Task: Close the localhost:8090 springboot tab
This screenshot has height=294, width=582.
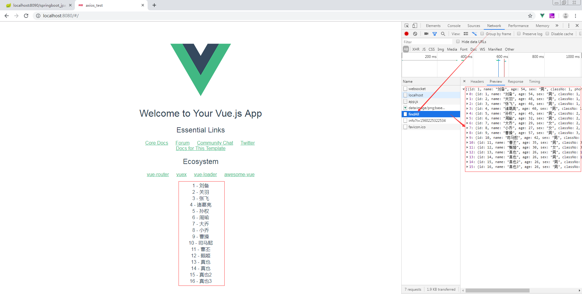Action: point(70,5)
